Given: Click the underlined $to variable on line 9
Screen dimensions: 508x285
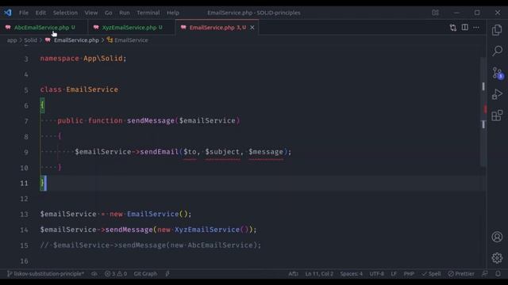Looking at the screenshot, I should [190, 152].
